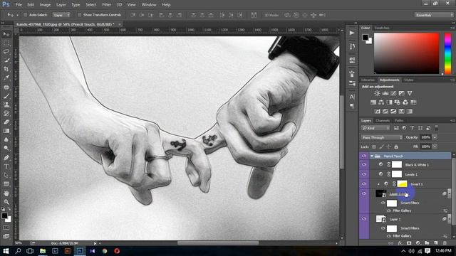Open the Actions play panel icon
The width and height of the screenshot is (456, 256).
[x=352, y=33]
